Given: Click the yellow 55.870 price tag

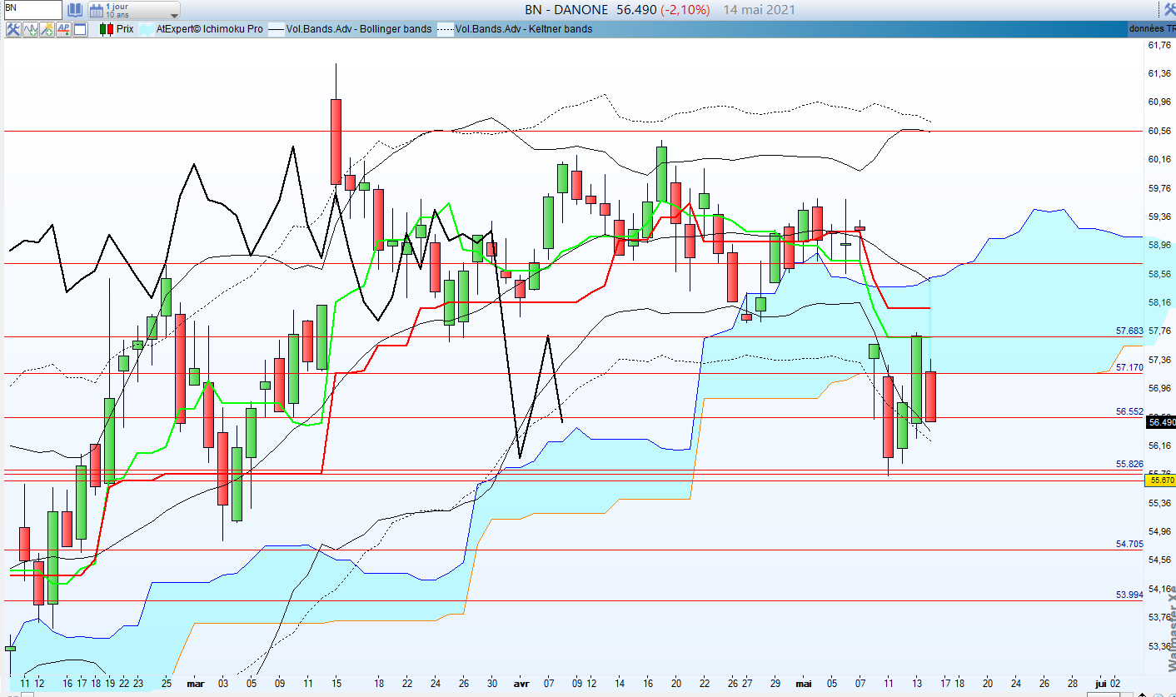Looking at the screenshot, I should (1161, 480).
